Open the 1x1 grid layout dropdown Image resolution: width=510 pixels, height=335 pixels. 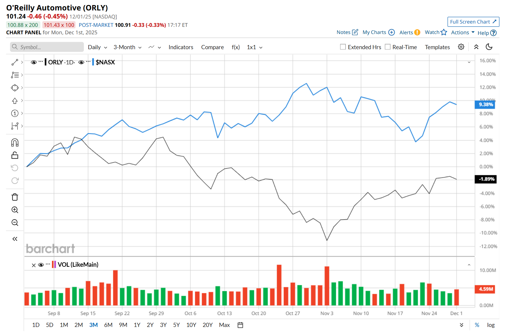pos(255,47)
